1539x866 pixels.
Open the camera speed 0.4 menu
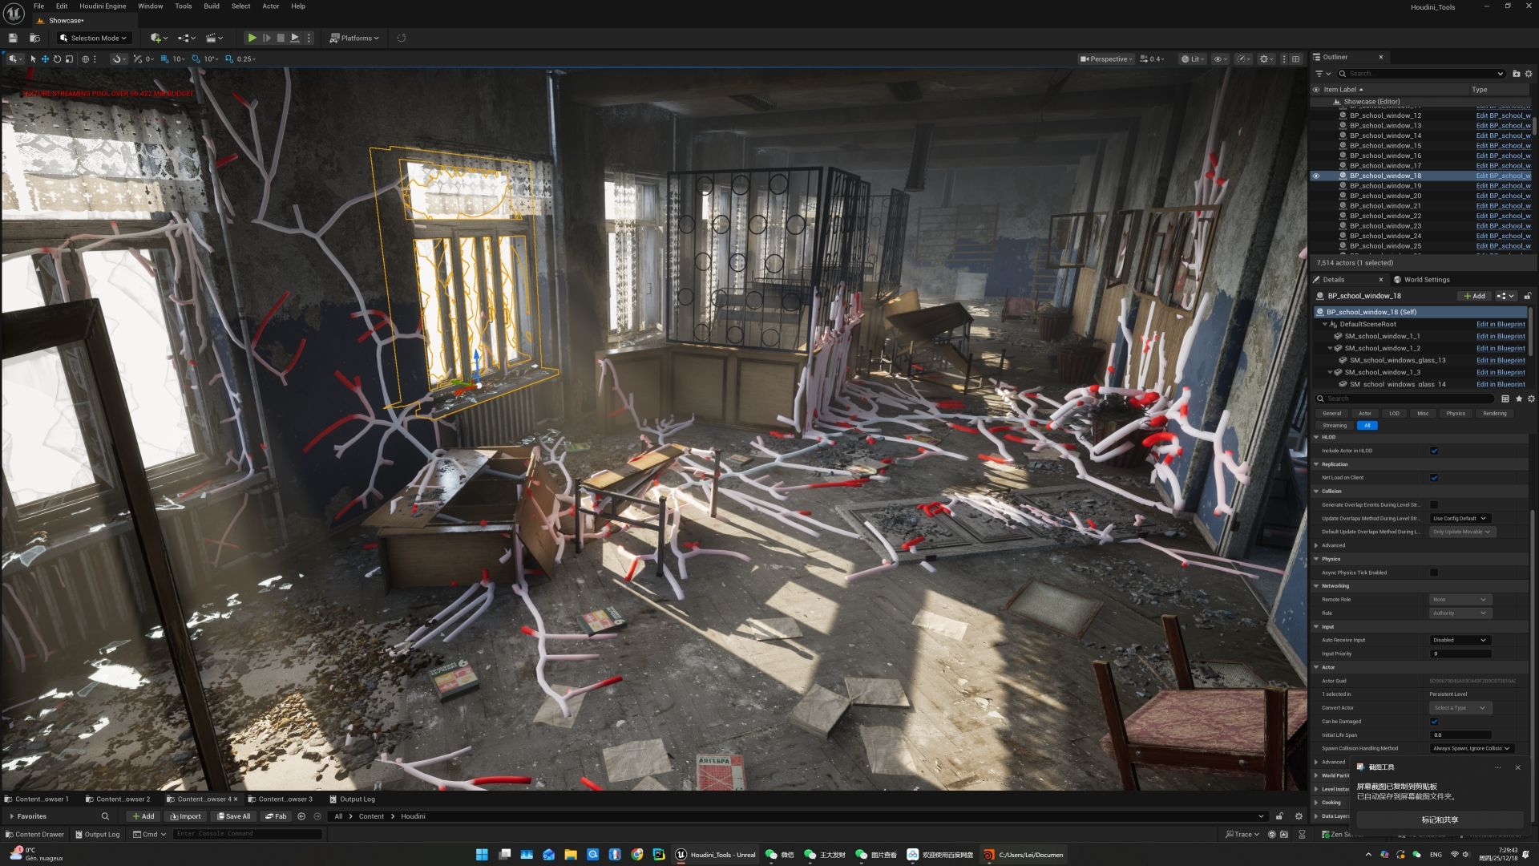pos(1152,59)
